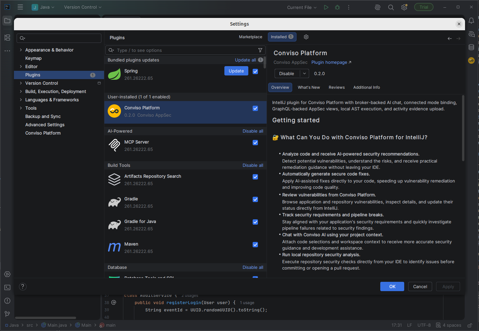The image size is (479, 331).
Task: Uncheck Gradle for Java plugin
Action: coord(255,222)
